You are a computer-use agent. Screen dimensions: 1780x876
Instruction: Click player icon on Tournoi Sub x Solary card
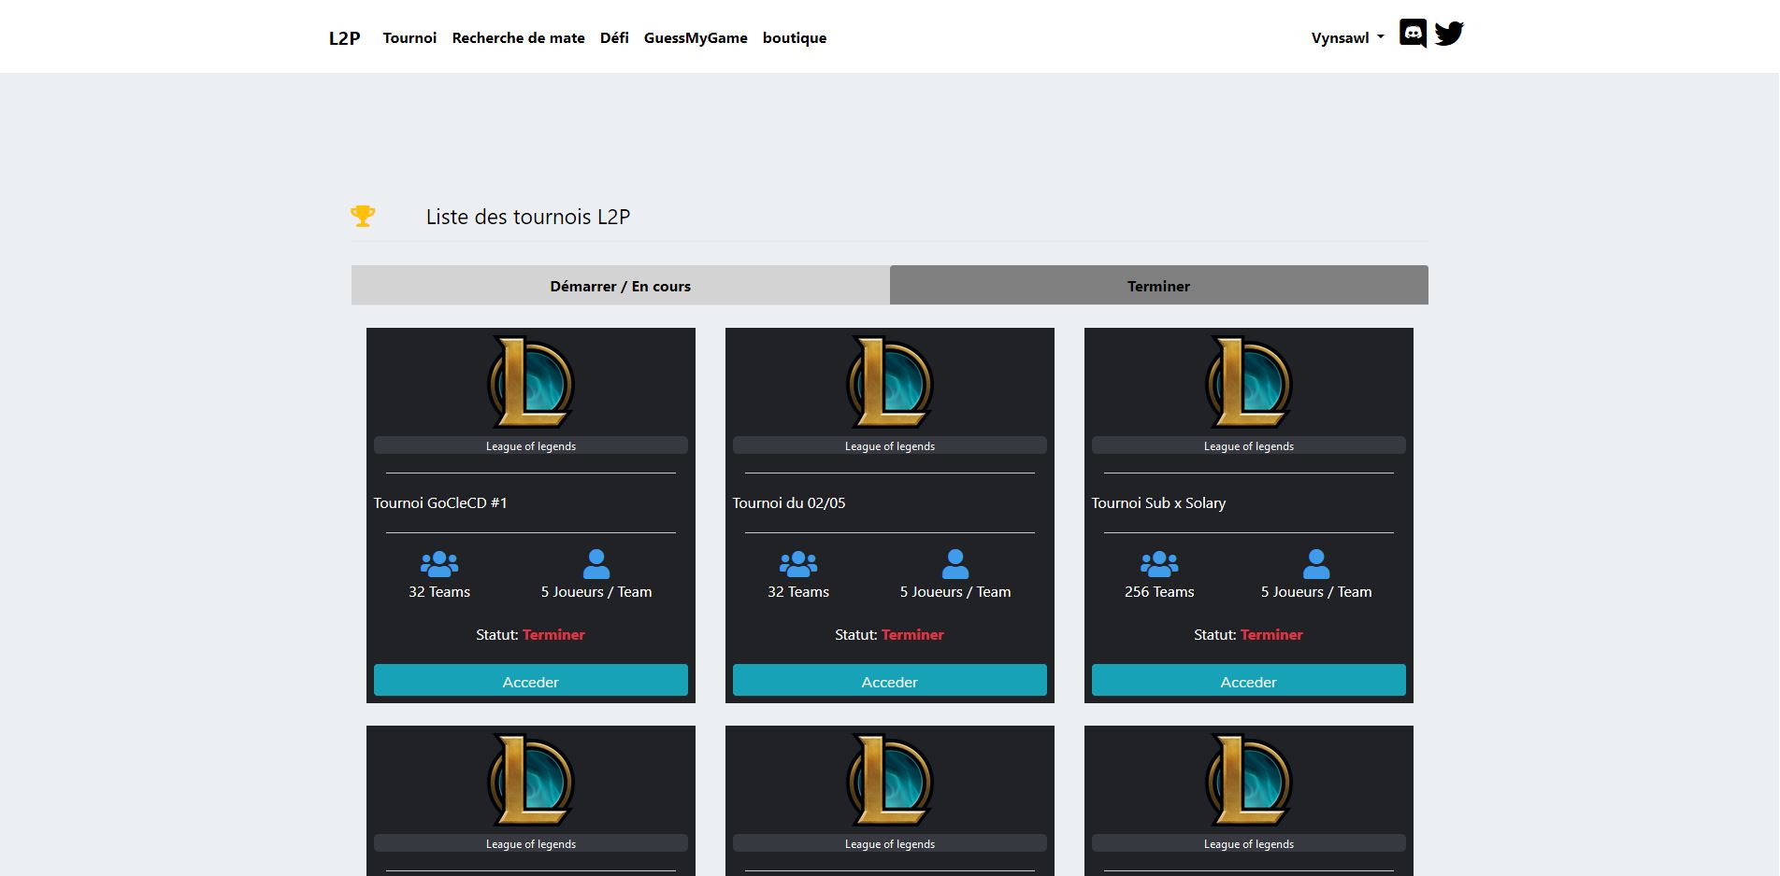click(x=1316, y=564)
